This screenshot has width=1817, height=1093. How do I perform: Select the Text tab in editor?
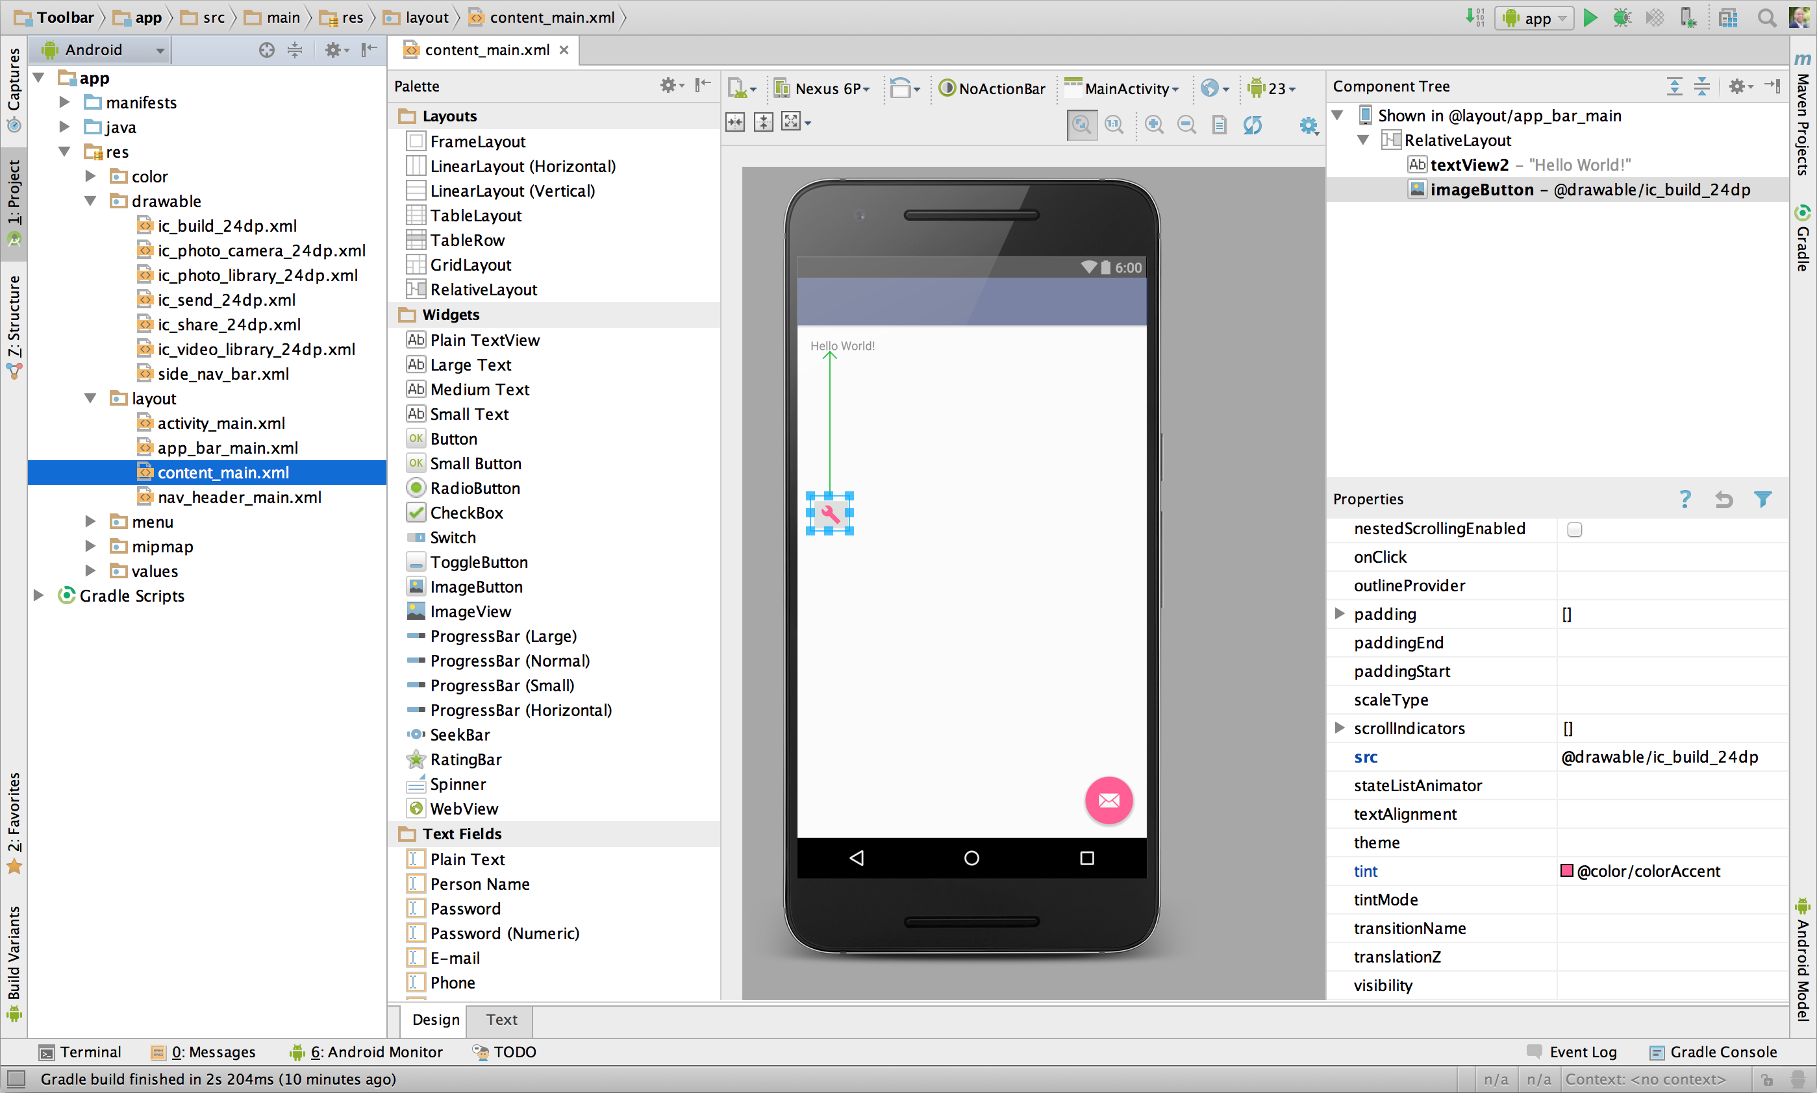click(x=501, y=1019)
